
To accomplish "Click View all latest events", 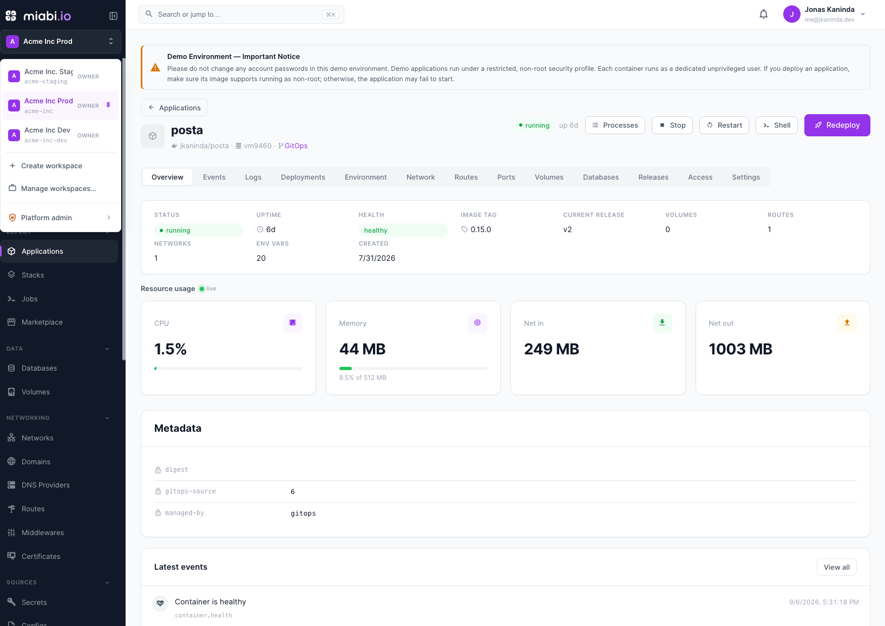I will [836, 567].
